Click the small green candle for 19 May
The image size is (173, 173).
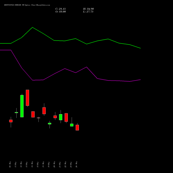click(x=49, y=124)
